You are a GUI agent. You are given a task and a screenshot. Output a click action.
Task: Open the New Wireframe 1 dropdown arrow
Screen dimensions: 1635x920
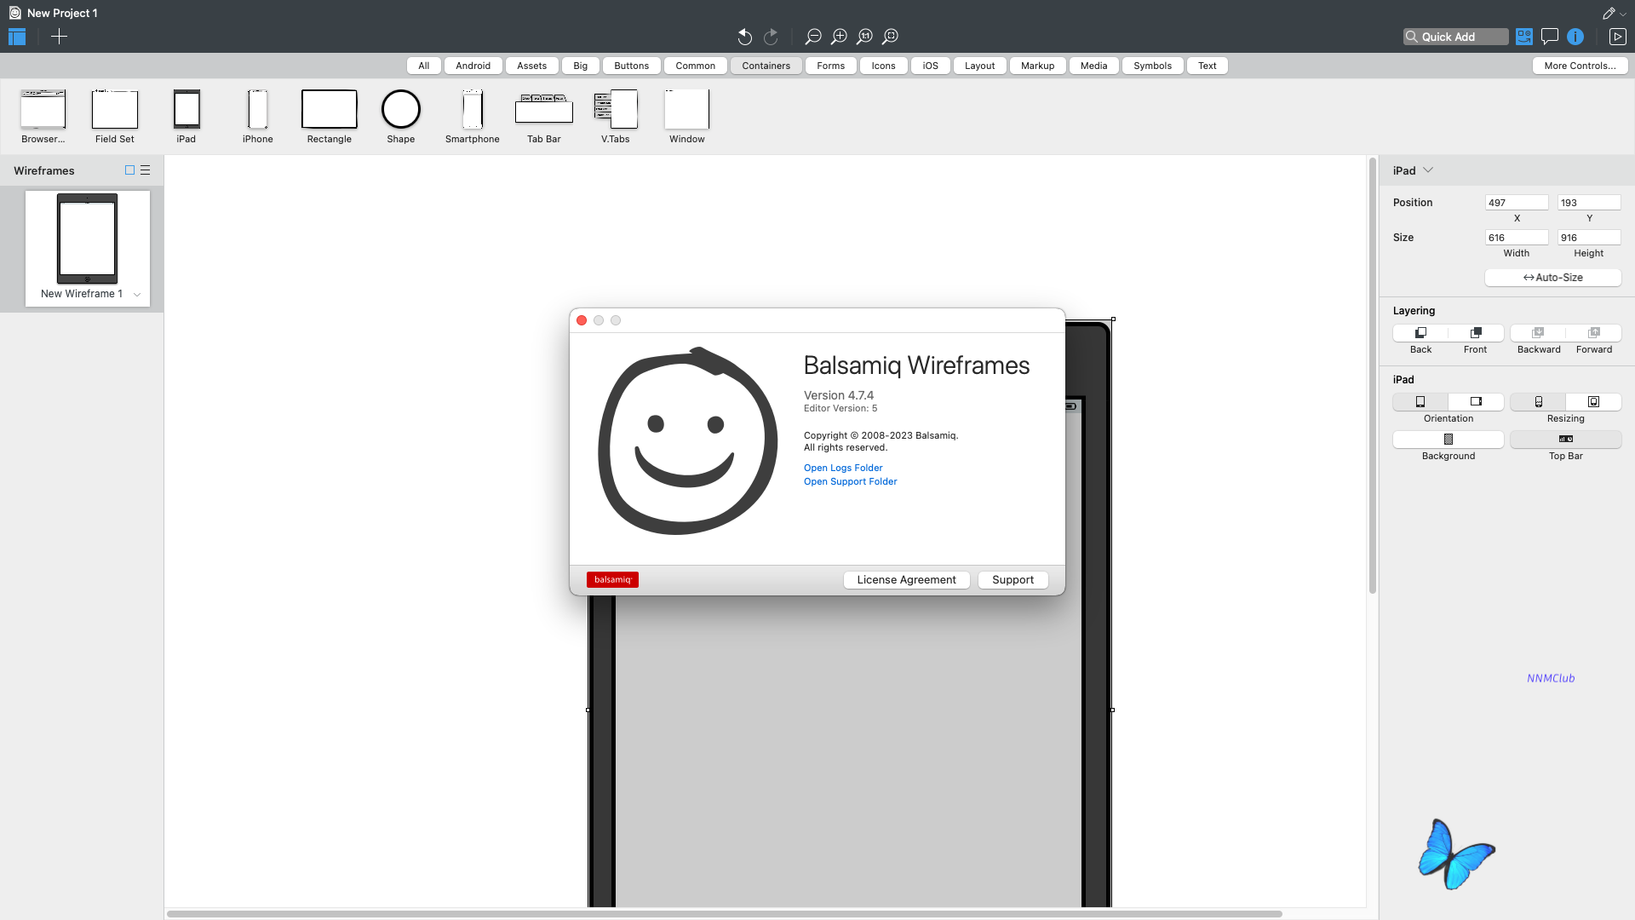(x=137, y=295)
